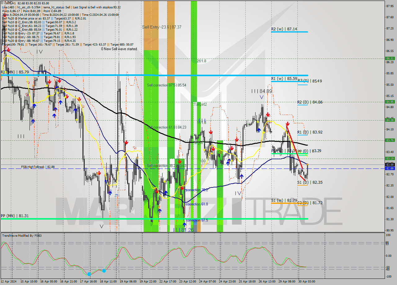Click the 'R1 (w) | 85.59' weekly resistance label
The width and height of the screenshot is (397, 285).
pyautogui.click(x=284, y=79)
